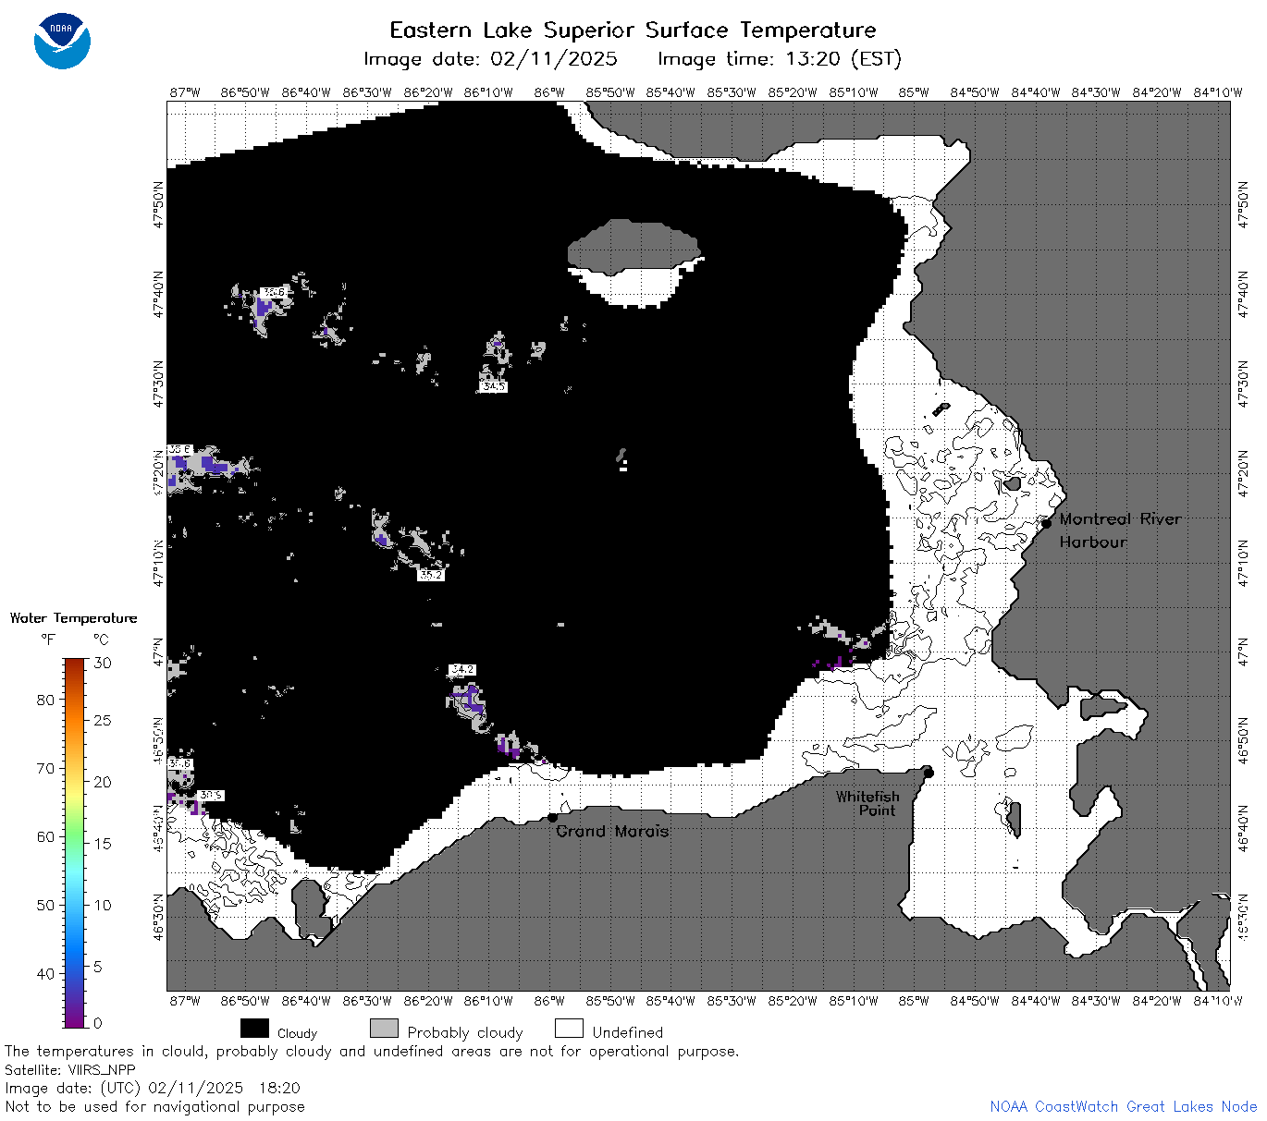Screen dimensions: 1267x1121
Task: Click the 80 tick on the Fahrenheit scale
Action: tap(45, 700)
